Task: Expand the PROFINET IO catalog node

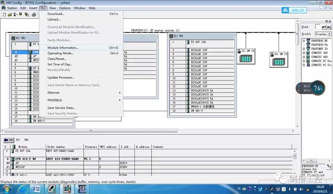Action: pos(304,49)
